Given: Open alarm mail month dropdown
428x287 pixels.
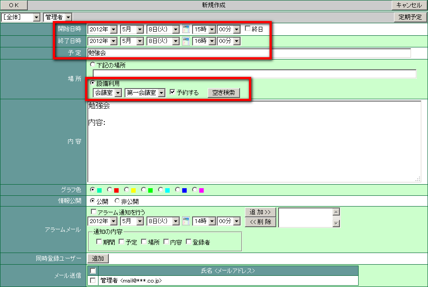Looking at the screenshot, I should point(132,221).
